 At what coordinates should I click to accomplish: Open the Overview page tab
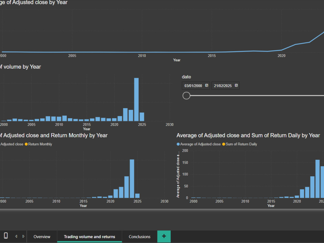click(x=42, y=237)
